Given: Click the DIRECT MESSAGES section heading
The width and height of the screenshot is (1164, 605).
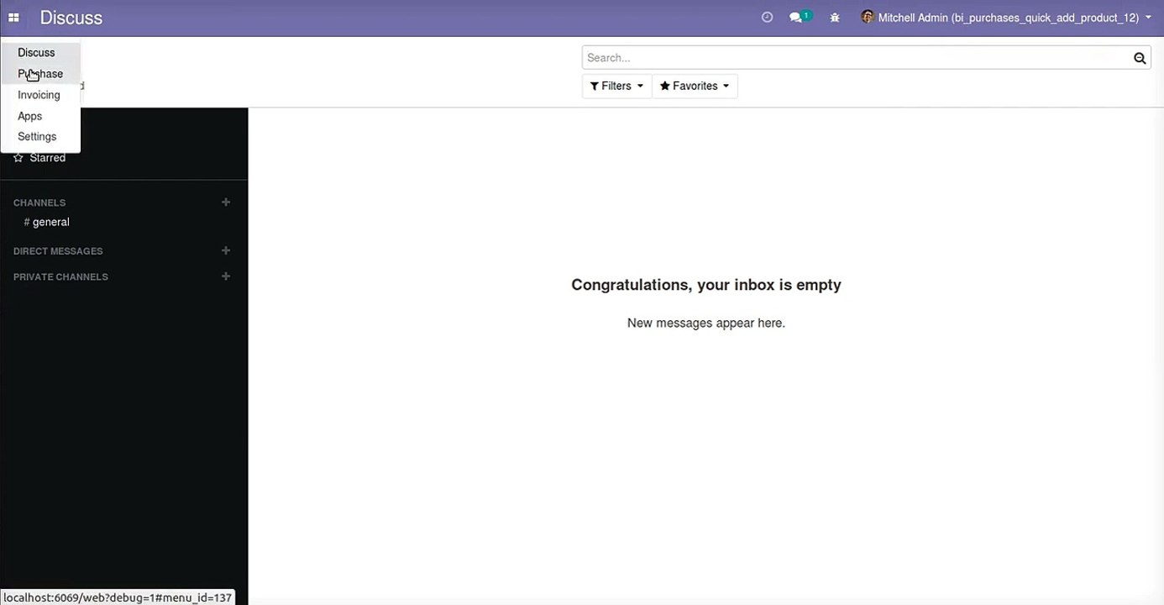Looking at the screenshot, I should 58,251.
